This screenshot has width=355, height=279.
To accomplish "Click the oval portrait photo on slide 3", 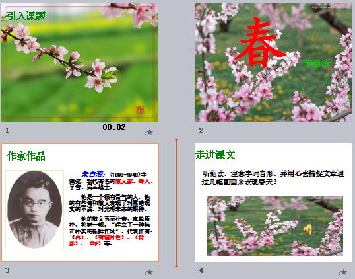I will tap(34, 209).
